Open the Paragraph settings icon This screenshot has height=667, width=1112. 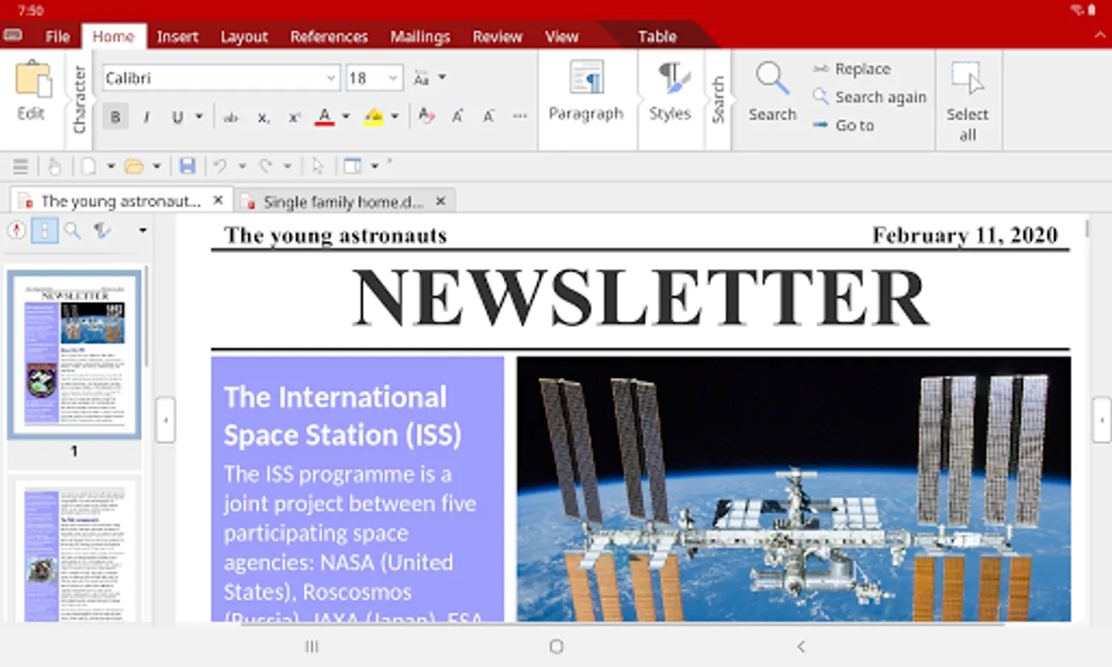click(586, 79)
